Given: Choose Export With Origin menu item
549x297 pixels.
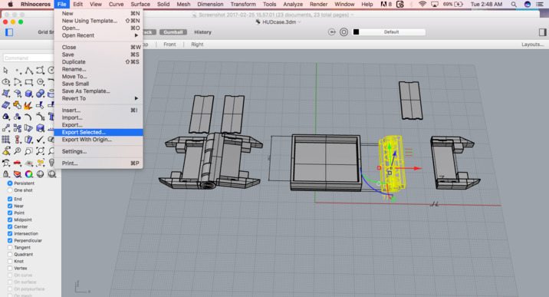Looking at the screenshot, I should (x=98, y=140).
